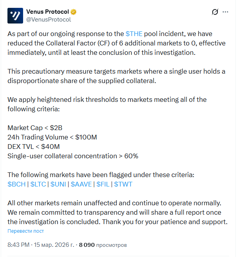Viewport: 237px width, 257px height.
Task: Select the $LTC cashtag
Action: [38, 184]
